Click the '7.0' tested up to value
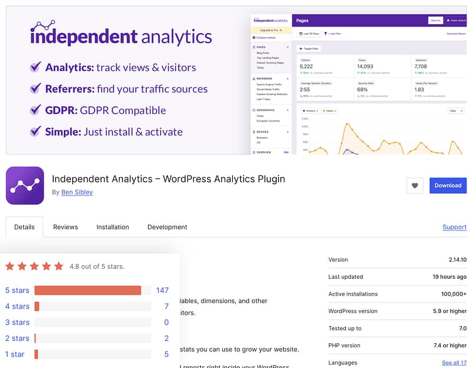Image resolution: width=473 pixels, height=368 pixels. click(x=463, y=328)
